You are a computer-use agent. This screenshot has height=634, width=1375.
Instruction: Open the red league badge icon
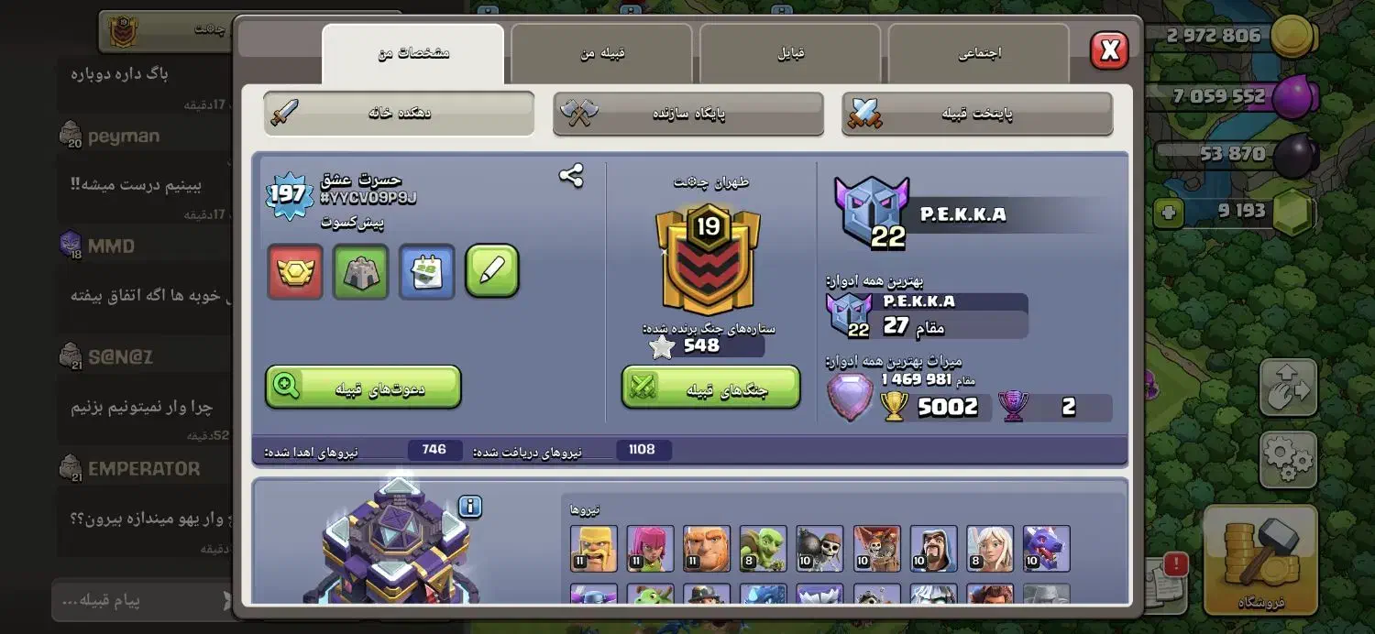[295, 271]
